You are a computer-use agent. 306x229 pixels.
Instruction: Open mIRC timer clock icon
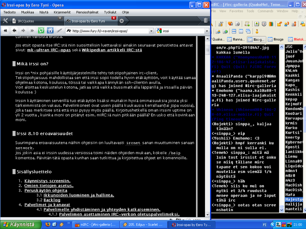click(x=264, y=24)
